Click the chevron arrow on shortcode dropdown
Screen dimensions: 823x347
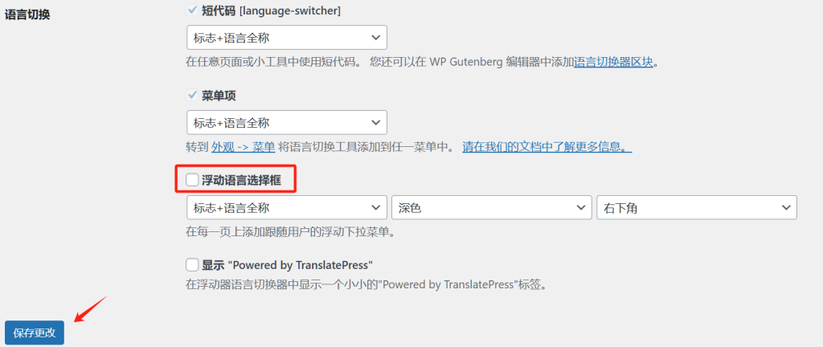375,37
